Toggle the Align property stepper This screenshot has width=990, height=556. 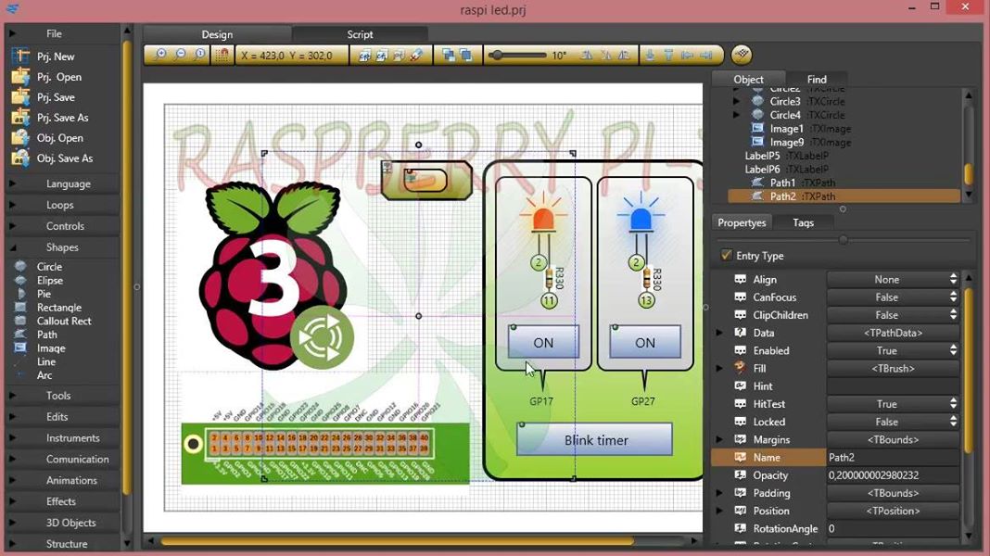(953, 279)
